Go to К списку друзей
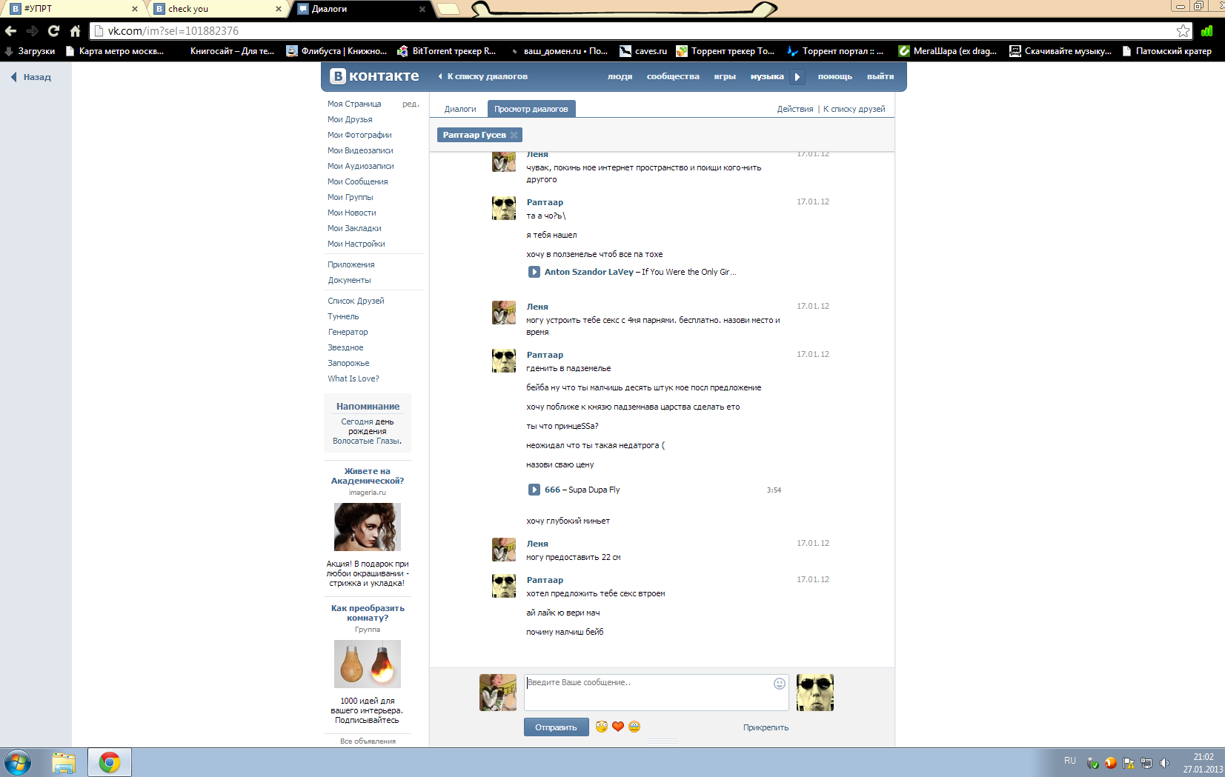This screenshot has height=777, width=1225. [854, 109]
